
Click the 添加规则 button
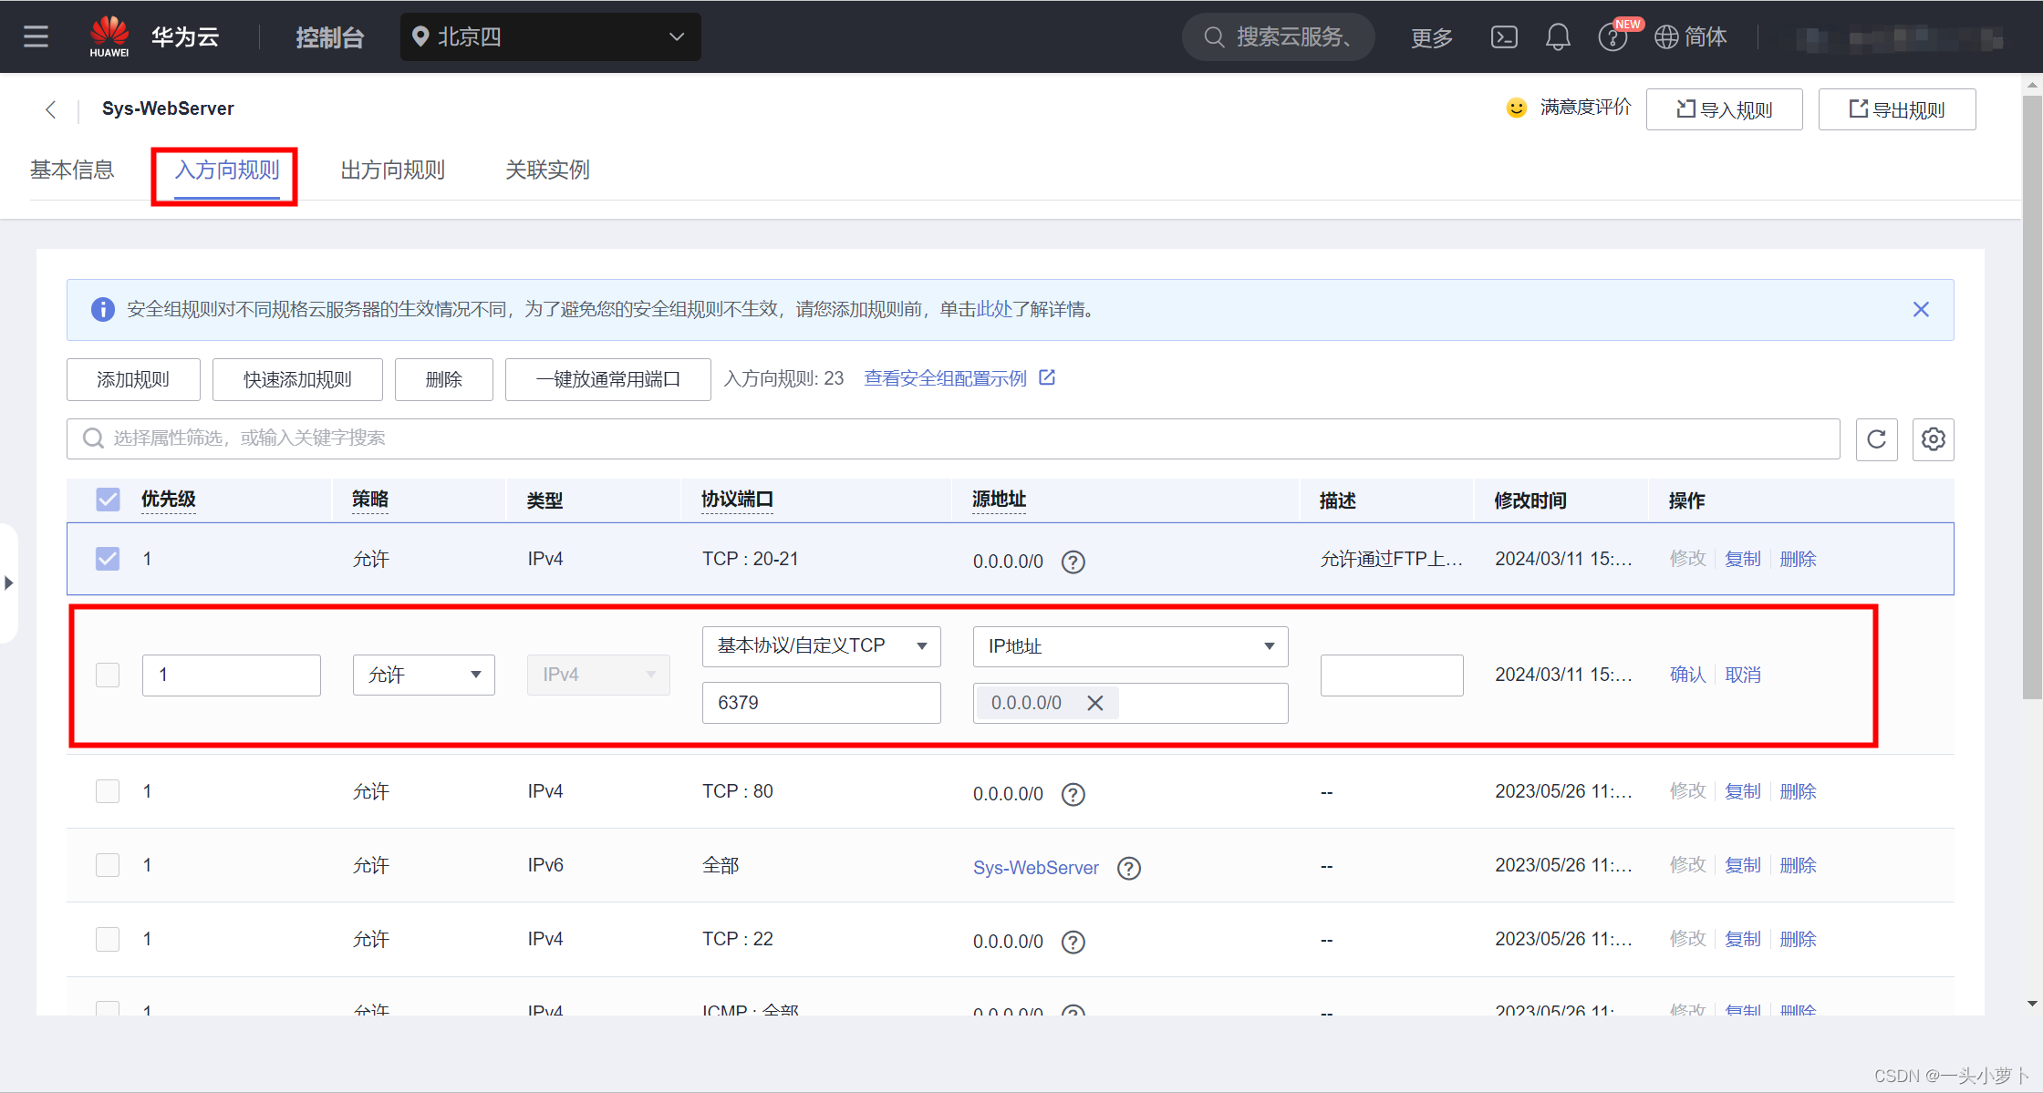point(133,379)
